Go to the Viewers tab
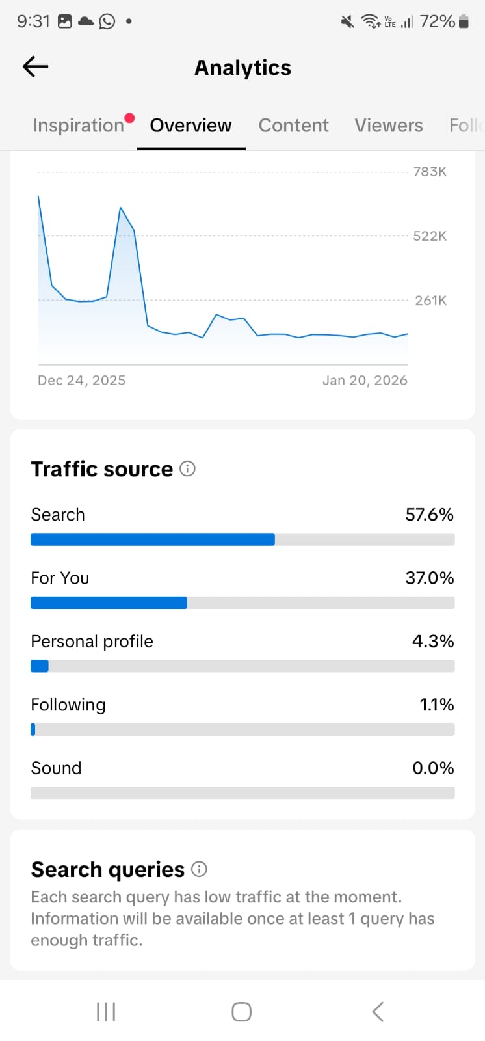Viewport: 485px width, 1041px height. coord(389,125)
